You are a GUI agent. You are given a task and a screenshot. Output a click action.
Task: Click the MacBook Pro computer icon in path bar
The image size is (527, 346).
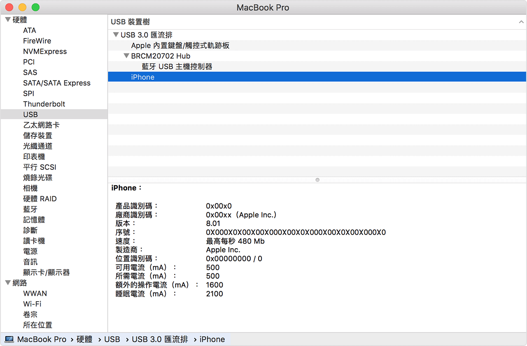9,339
